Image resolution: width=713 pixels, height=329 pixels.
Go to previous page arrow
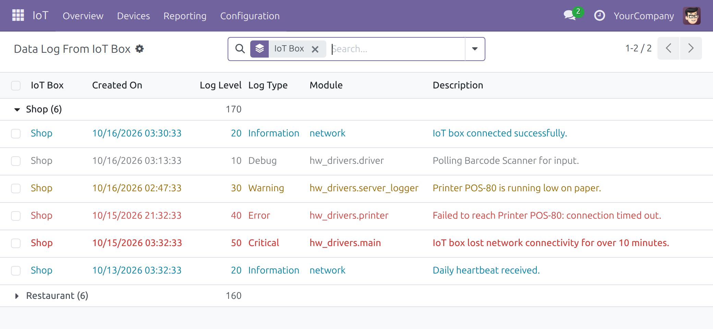(668, 48)
